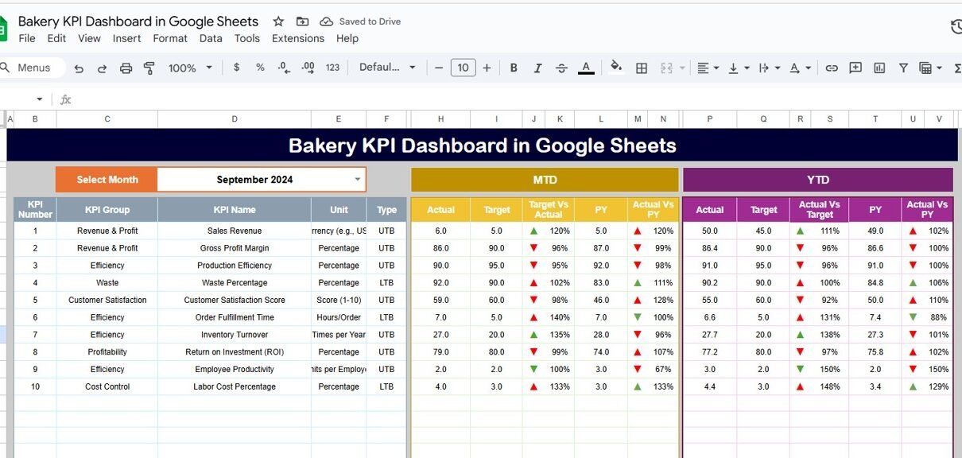Screen dimensions: 962x458
Task: Open the Extensions menu
Action: (x=297, y=38)
